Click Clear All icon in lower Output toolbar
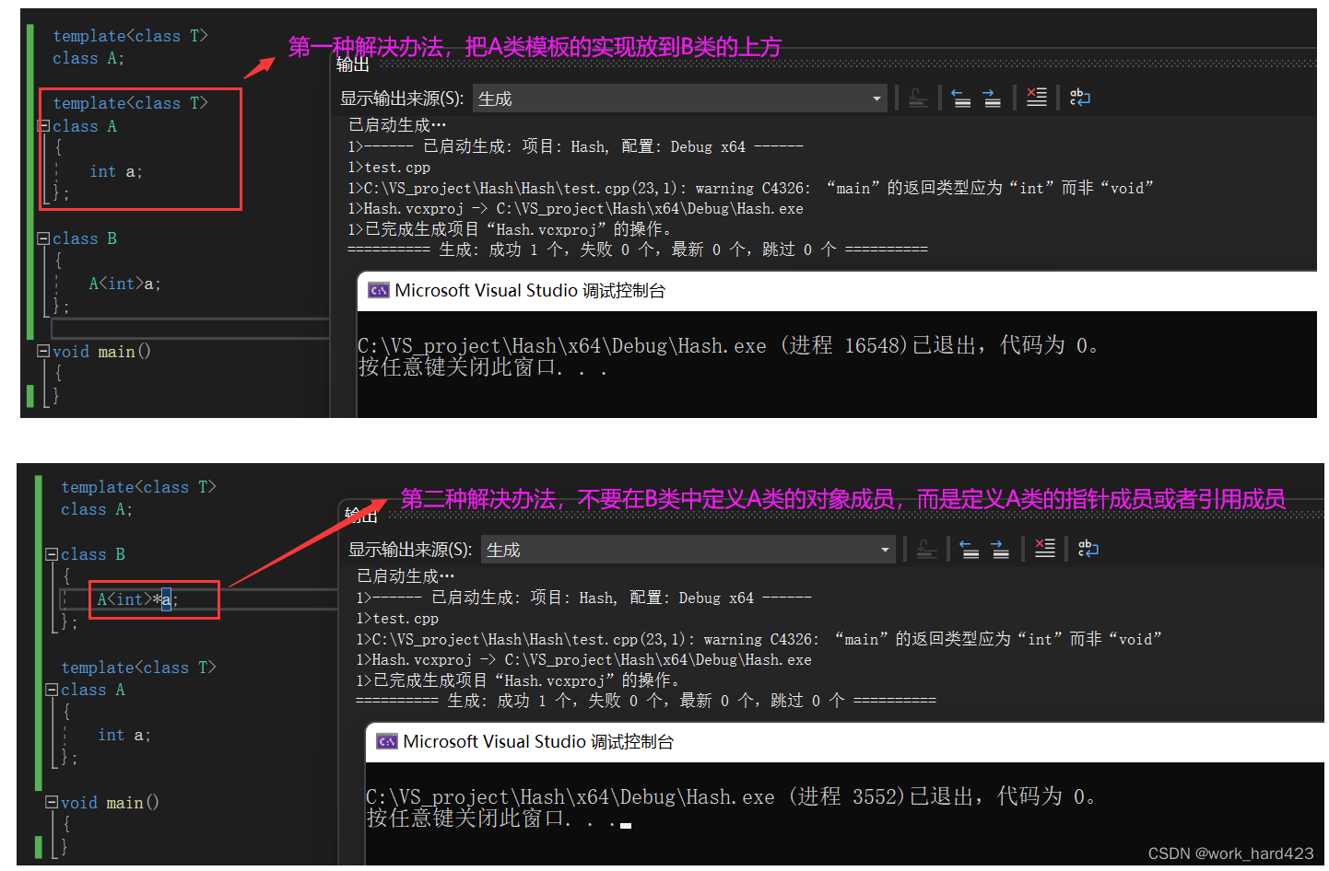 pos(1045,549)
